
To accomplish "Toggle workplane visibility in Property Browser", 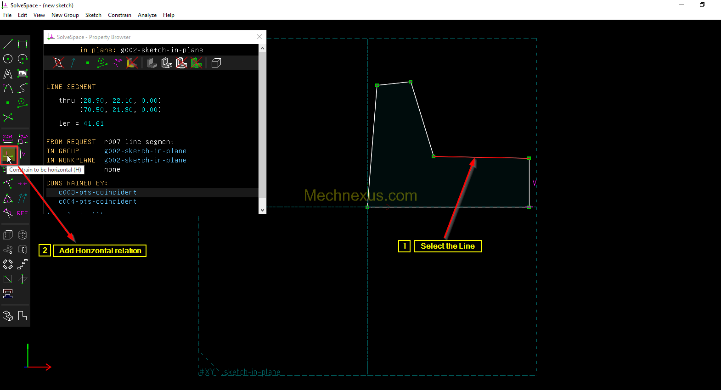I will tap(58, 63).
